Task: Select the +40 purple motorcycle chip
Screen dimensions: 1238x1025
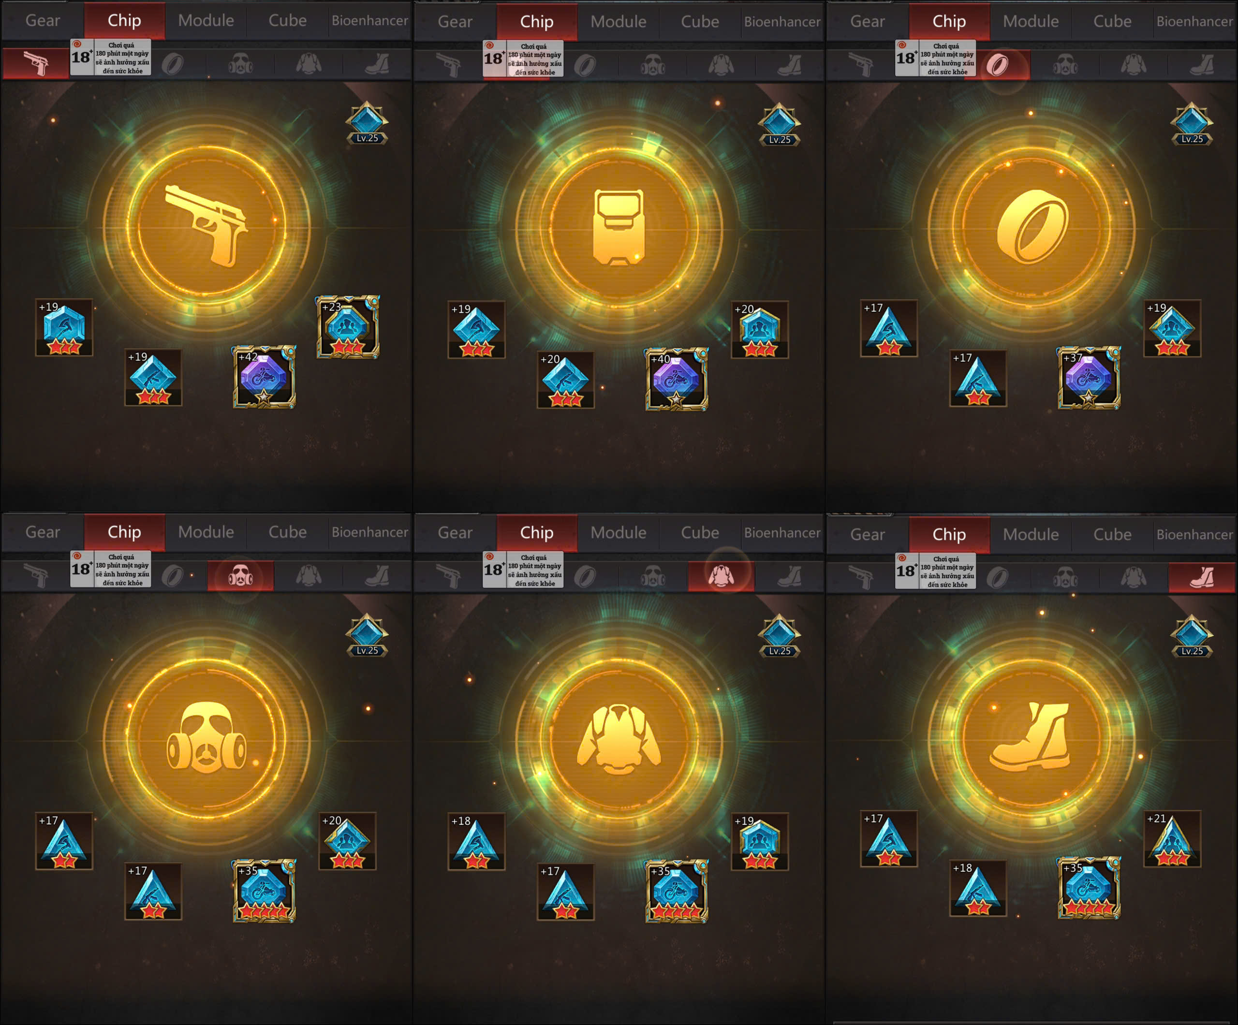Action: [677, 379]
